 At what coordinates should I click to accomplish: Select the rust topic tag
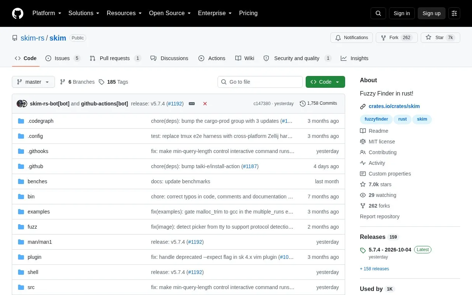point(402,119)
